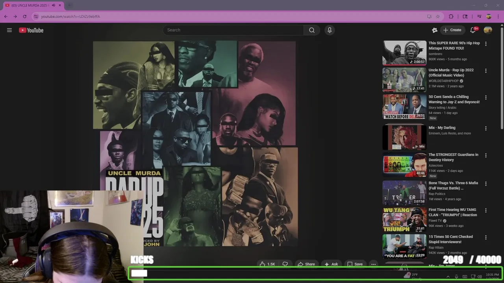Click the address bar URL

(70, 17)
